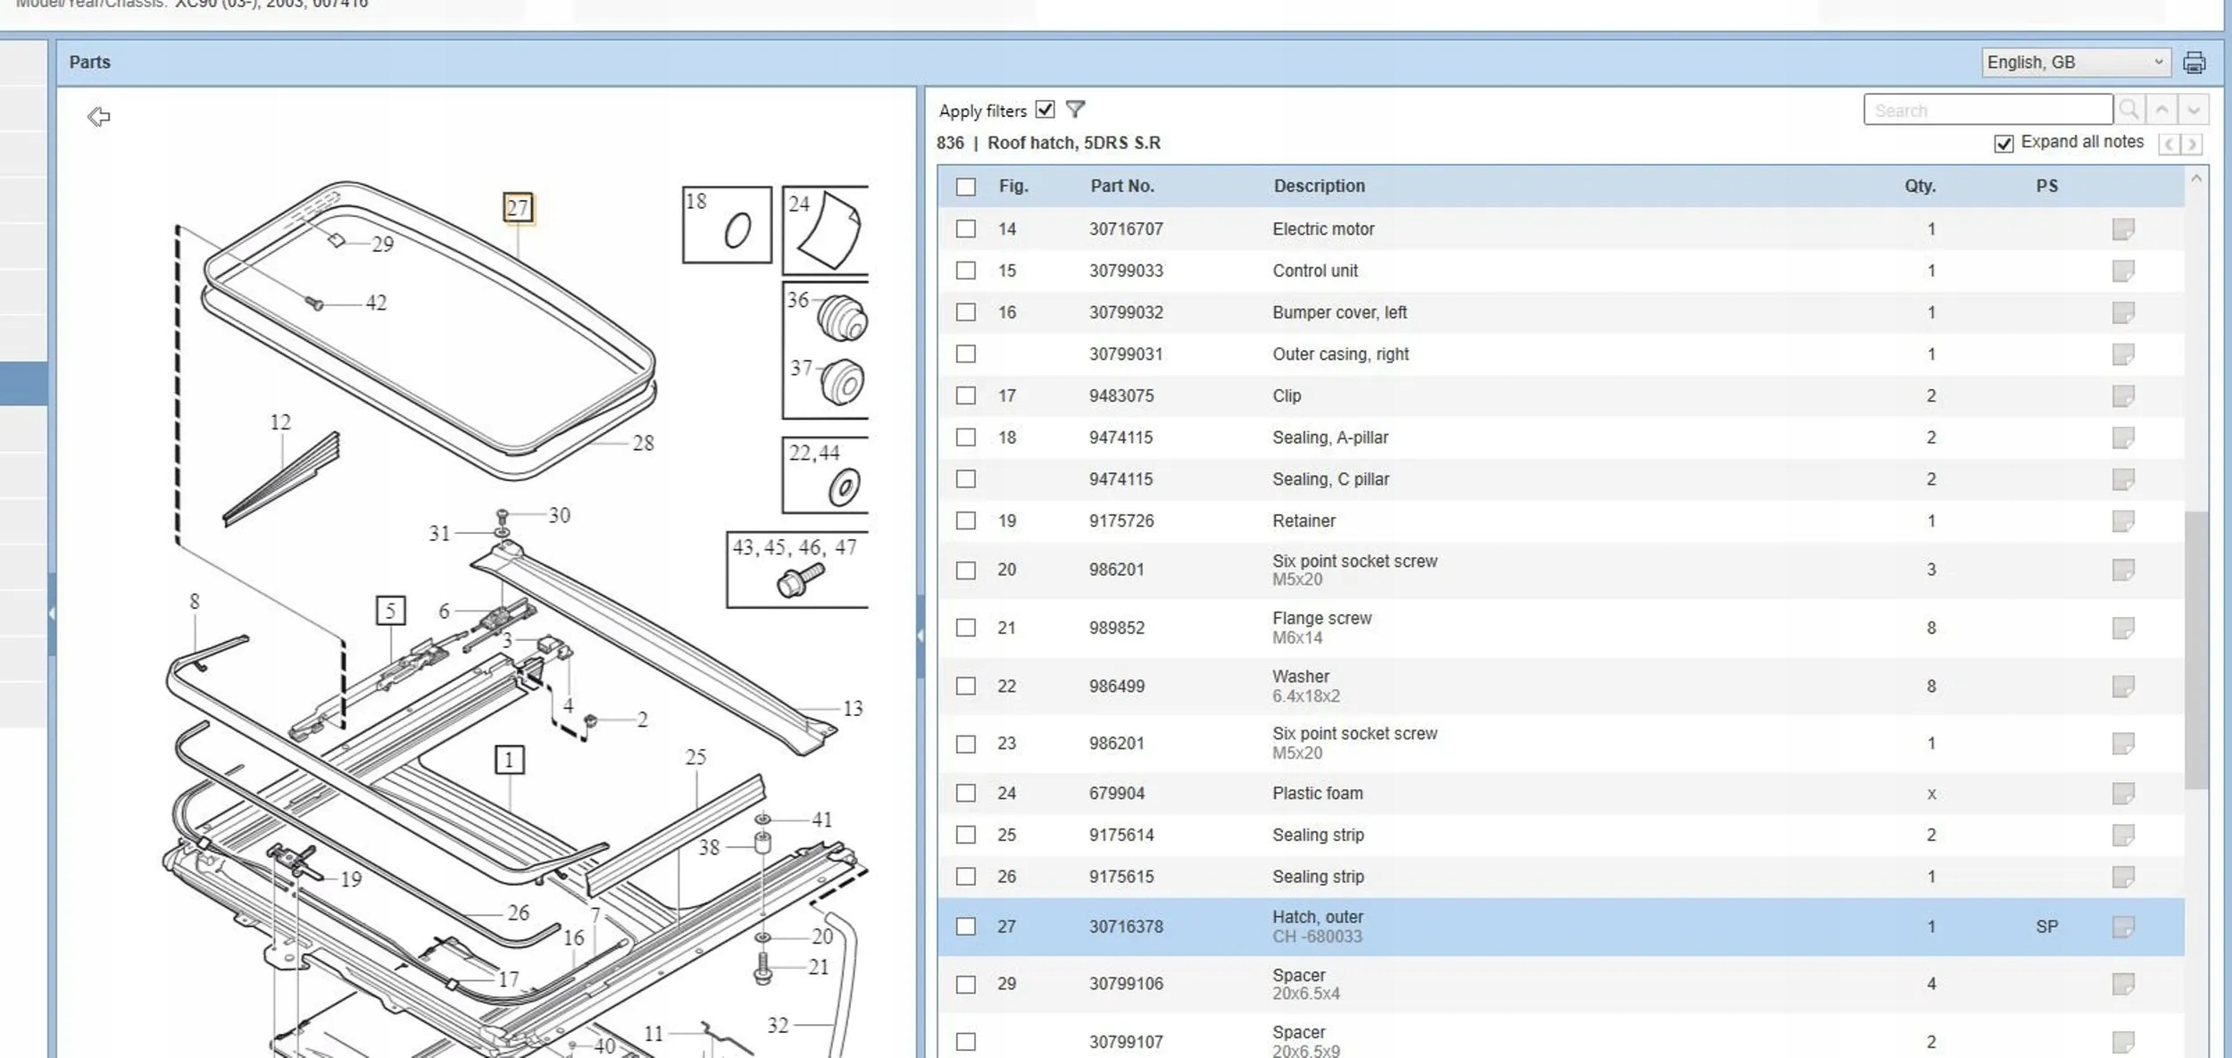Select checkbox for Plastic foam row
This screenshot has height=1058, width=2232.
(x=965, y=793)
